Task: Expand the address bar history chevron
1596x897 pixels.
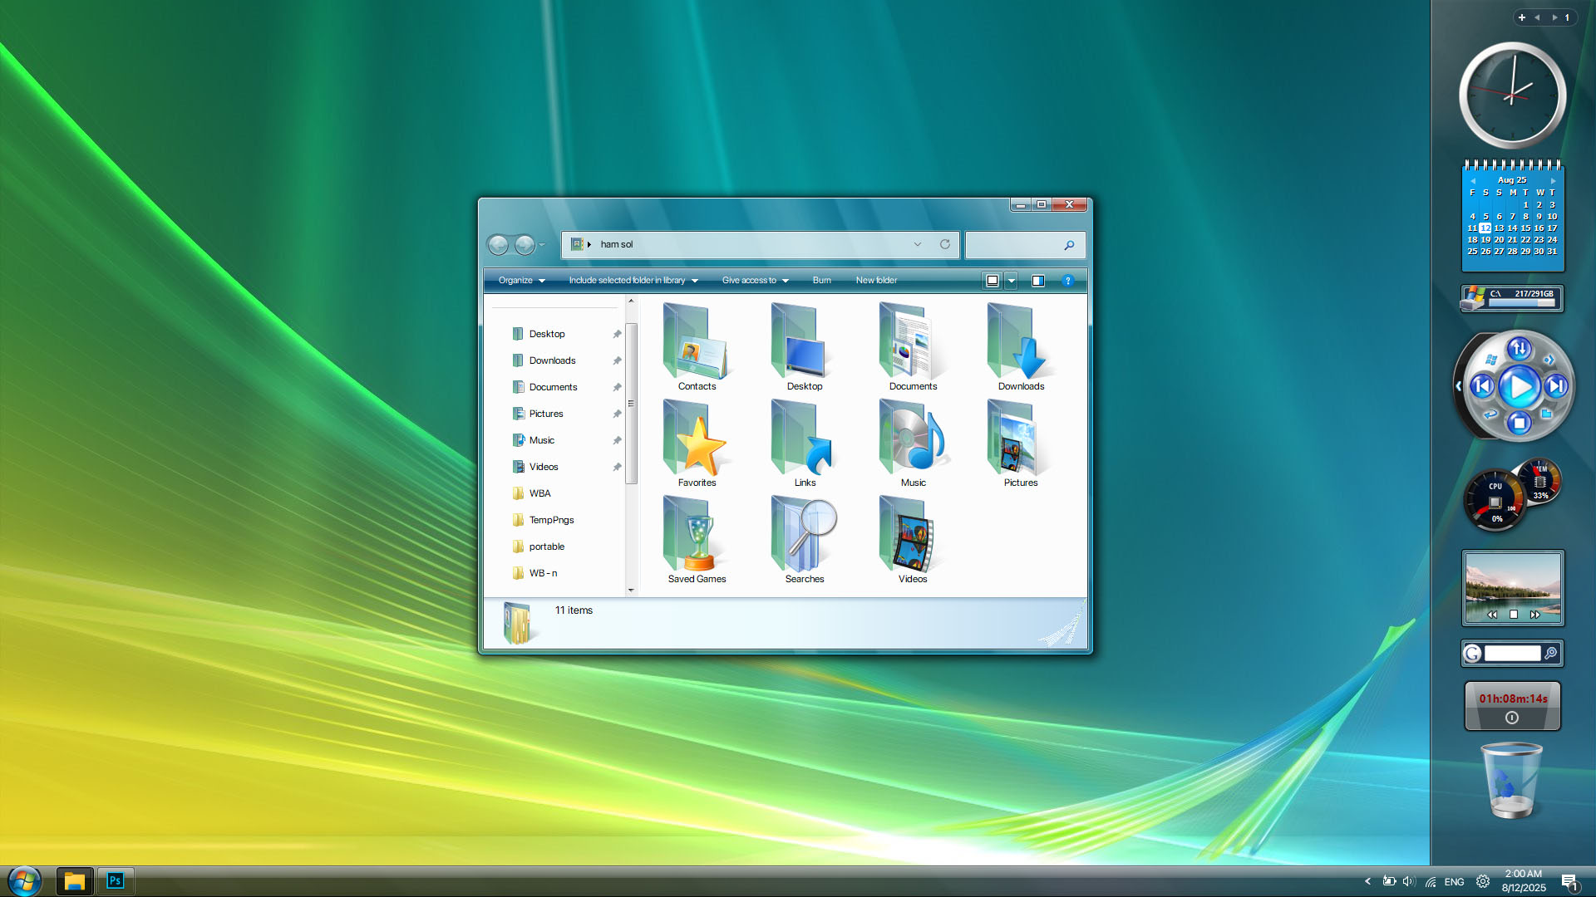Action: [918, 244]
